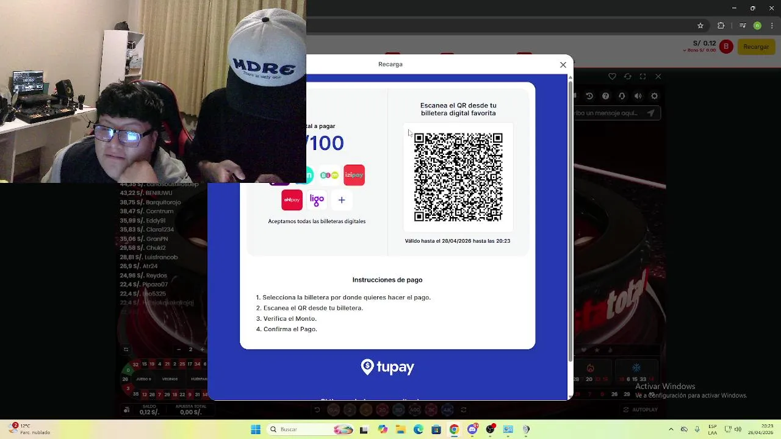Open the OBS Studio taskbar icon
The height and width of the screenshot is (439, 781).
[490, 429]
